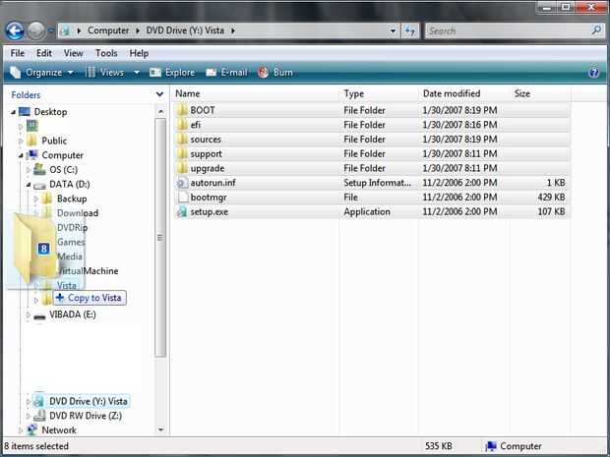The image size is (610, 457).
Task: Collapse the Folders pane chevron
Action: (x=159, y=94)
